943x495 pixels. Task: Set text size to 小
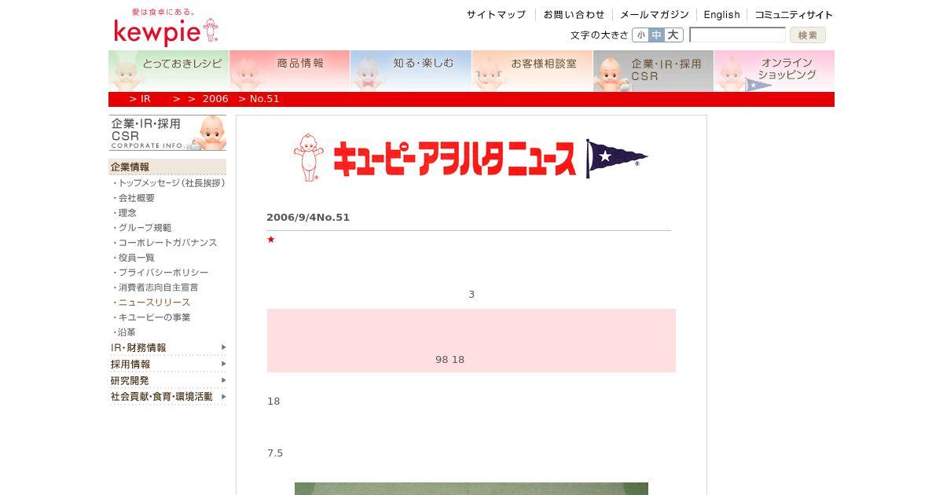click(640, 35)
